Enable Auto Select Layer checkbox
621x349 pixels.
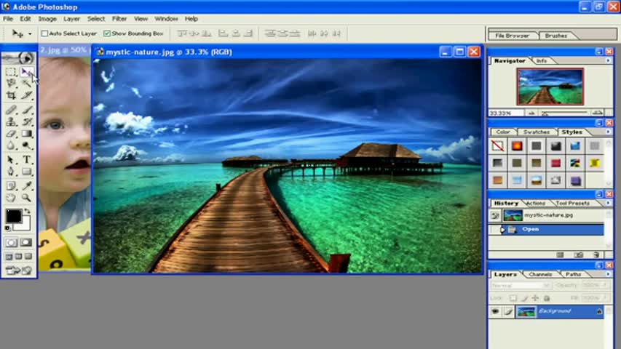click(x=44, y=33)
